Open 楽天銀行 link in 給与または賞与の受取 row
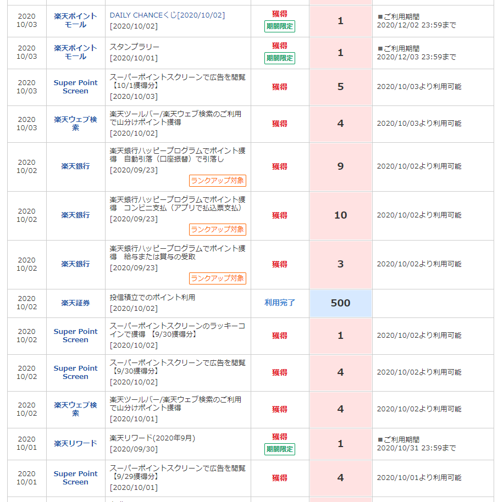Screen dimensions: 498x502 [75, 264]
